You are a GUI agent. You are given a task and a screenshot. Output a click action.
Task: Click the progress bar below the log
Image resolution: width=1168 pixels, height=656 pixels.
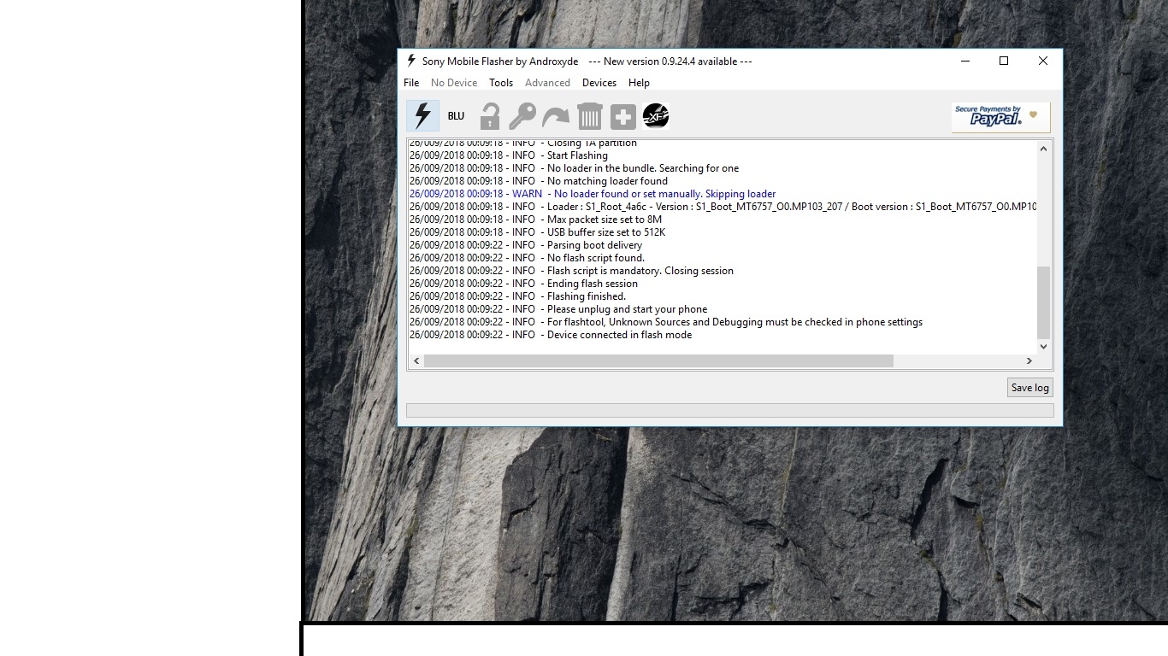(x=730, y=411)
